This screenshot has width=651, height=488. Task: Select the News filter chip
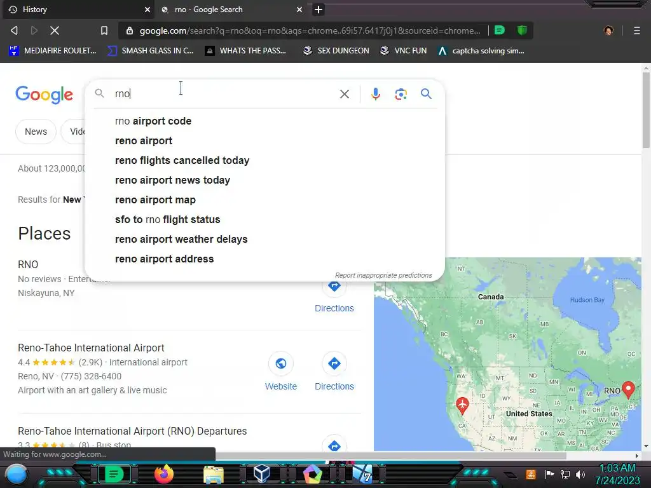[x=36, y=132]
